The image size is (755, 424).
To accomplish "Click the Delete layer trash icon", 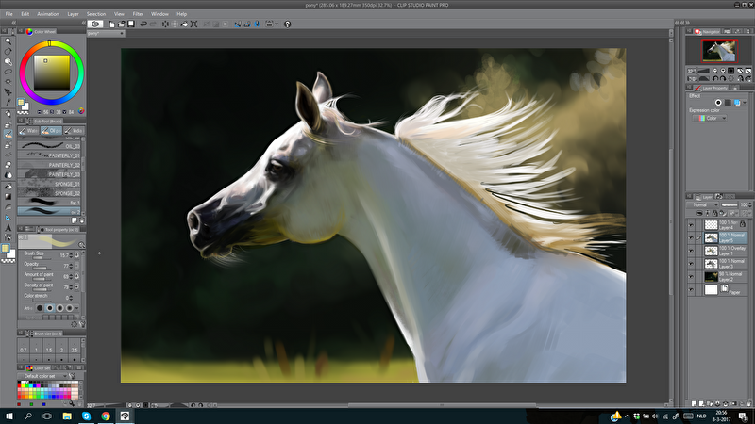I will point(748,404).
